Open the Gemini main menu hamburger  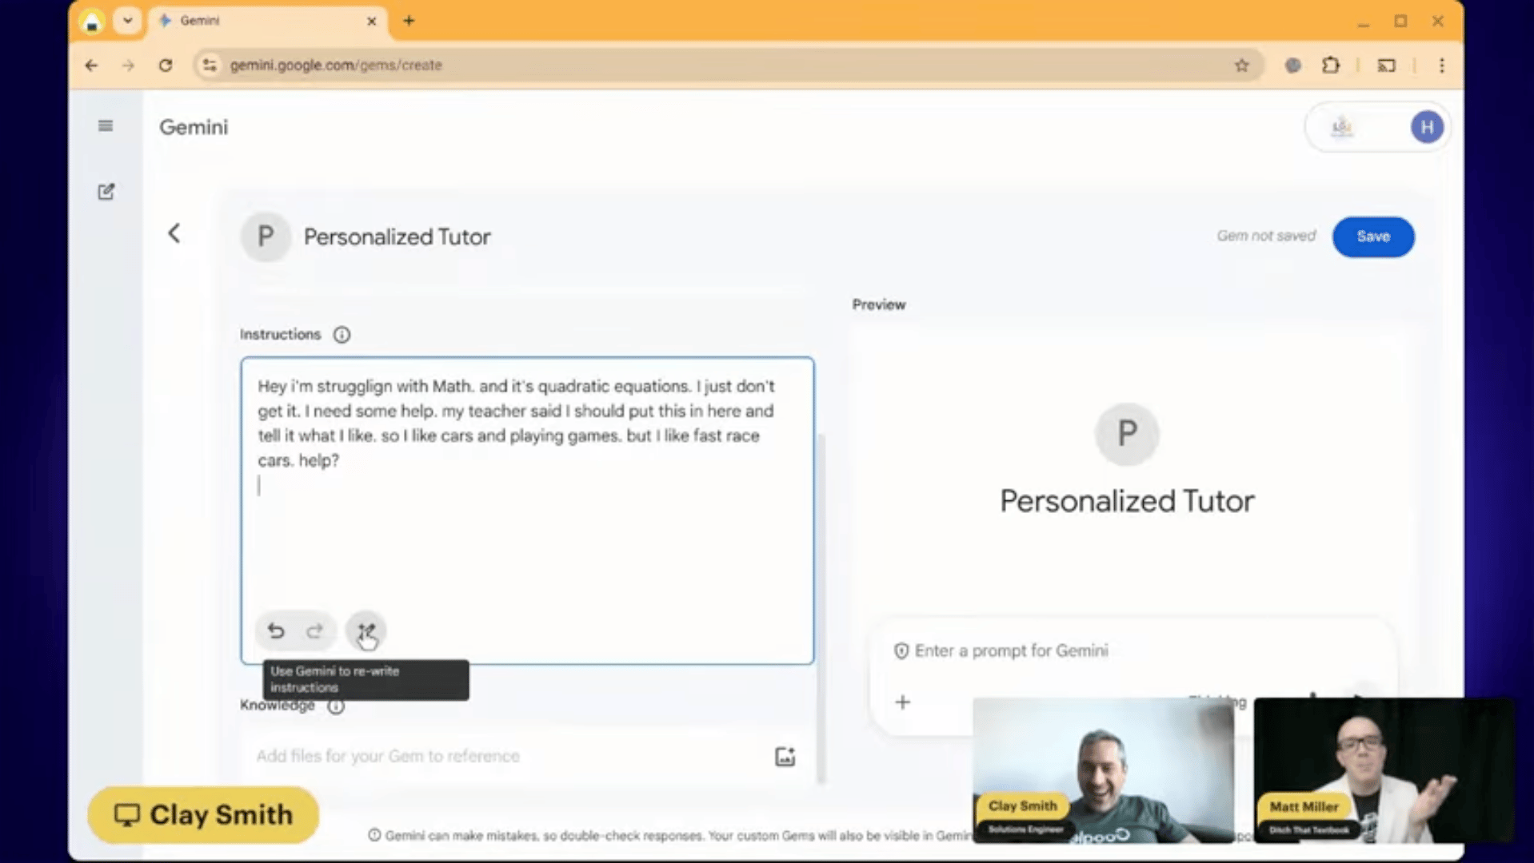click(106, 126)
